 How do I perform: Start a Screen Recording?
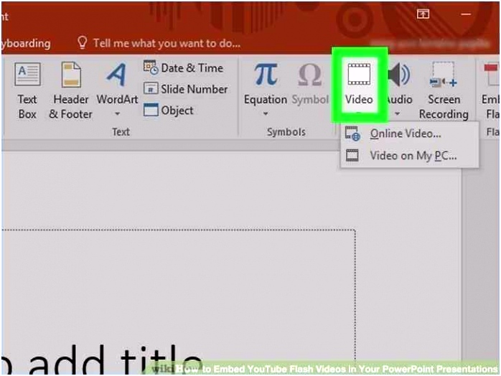point(443,75)
